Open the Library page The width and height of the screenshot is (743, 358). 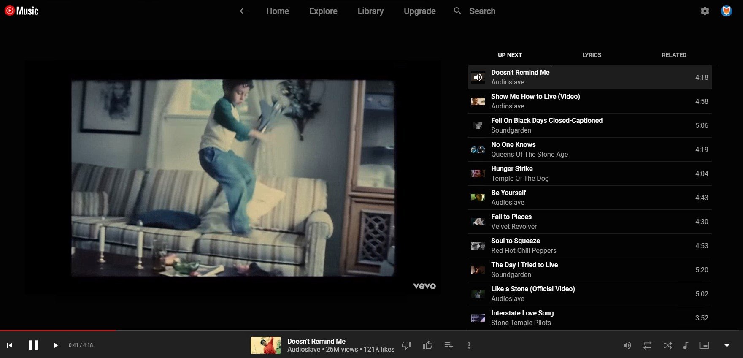pos(370,11)
